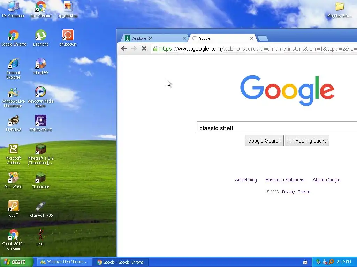Click I'm Feeling Lucky button
This screenshot has width=357, height=267.
point(307,140)
